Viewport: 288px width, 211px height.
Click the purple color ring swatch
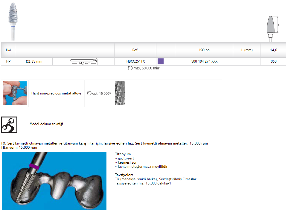click(x=161, y=61)
